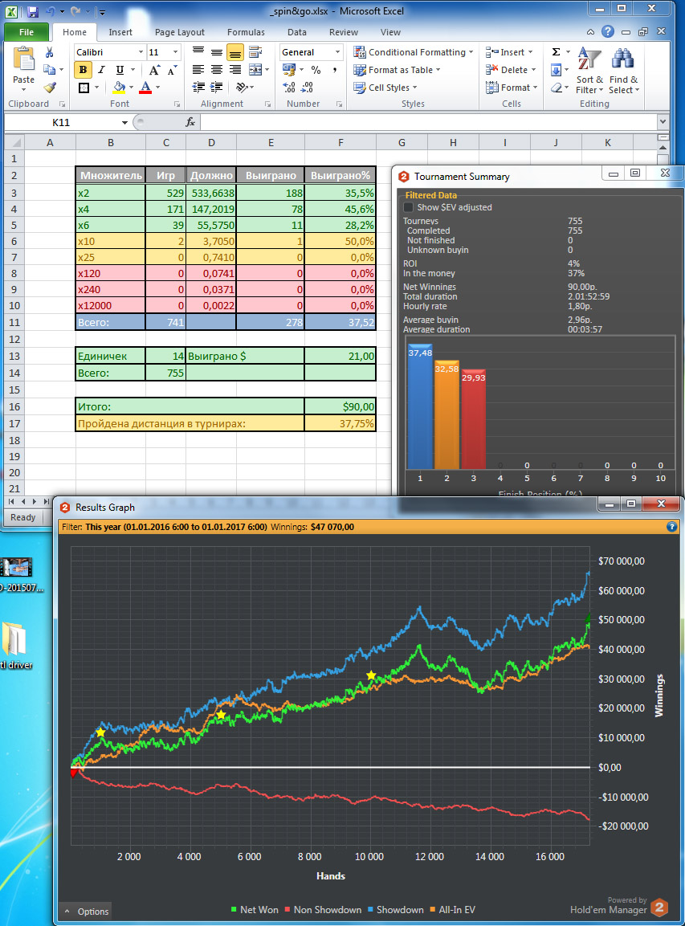Image resolution: width=685 pixels, height=926 pixels.
Task: Click the yellow Fill Color swatch button
Action: click(119, 88)
